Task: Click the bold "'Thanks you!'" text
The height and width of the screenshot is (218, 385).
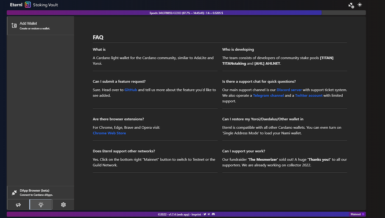Action: [x=319, y=159]
